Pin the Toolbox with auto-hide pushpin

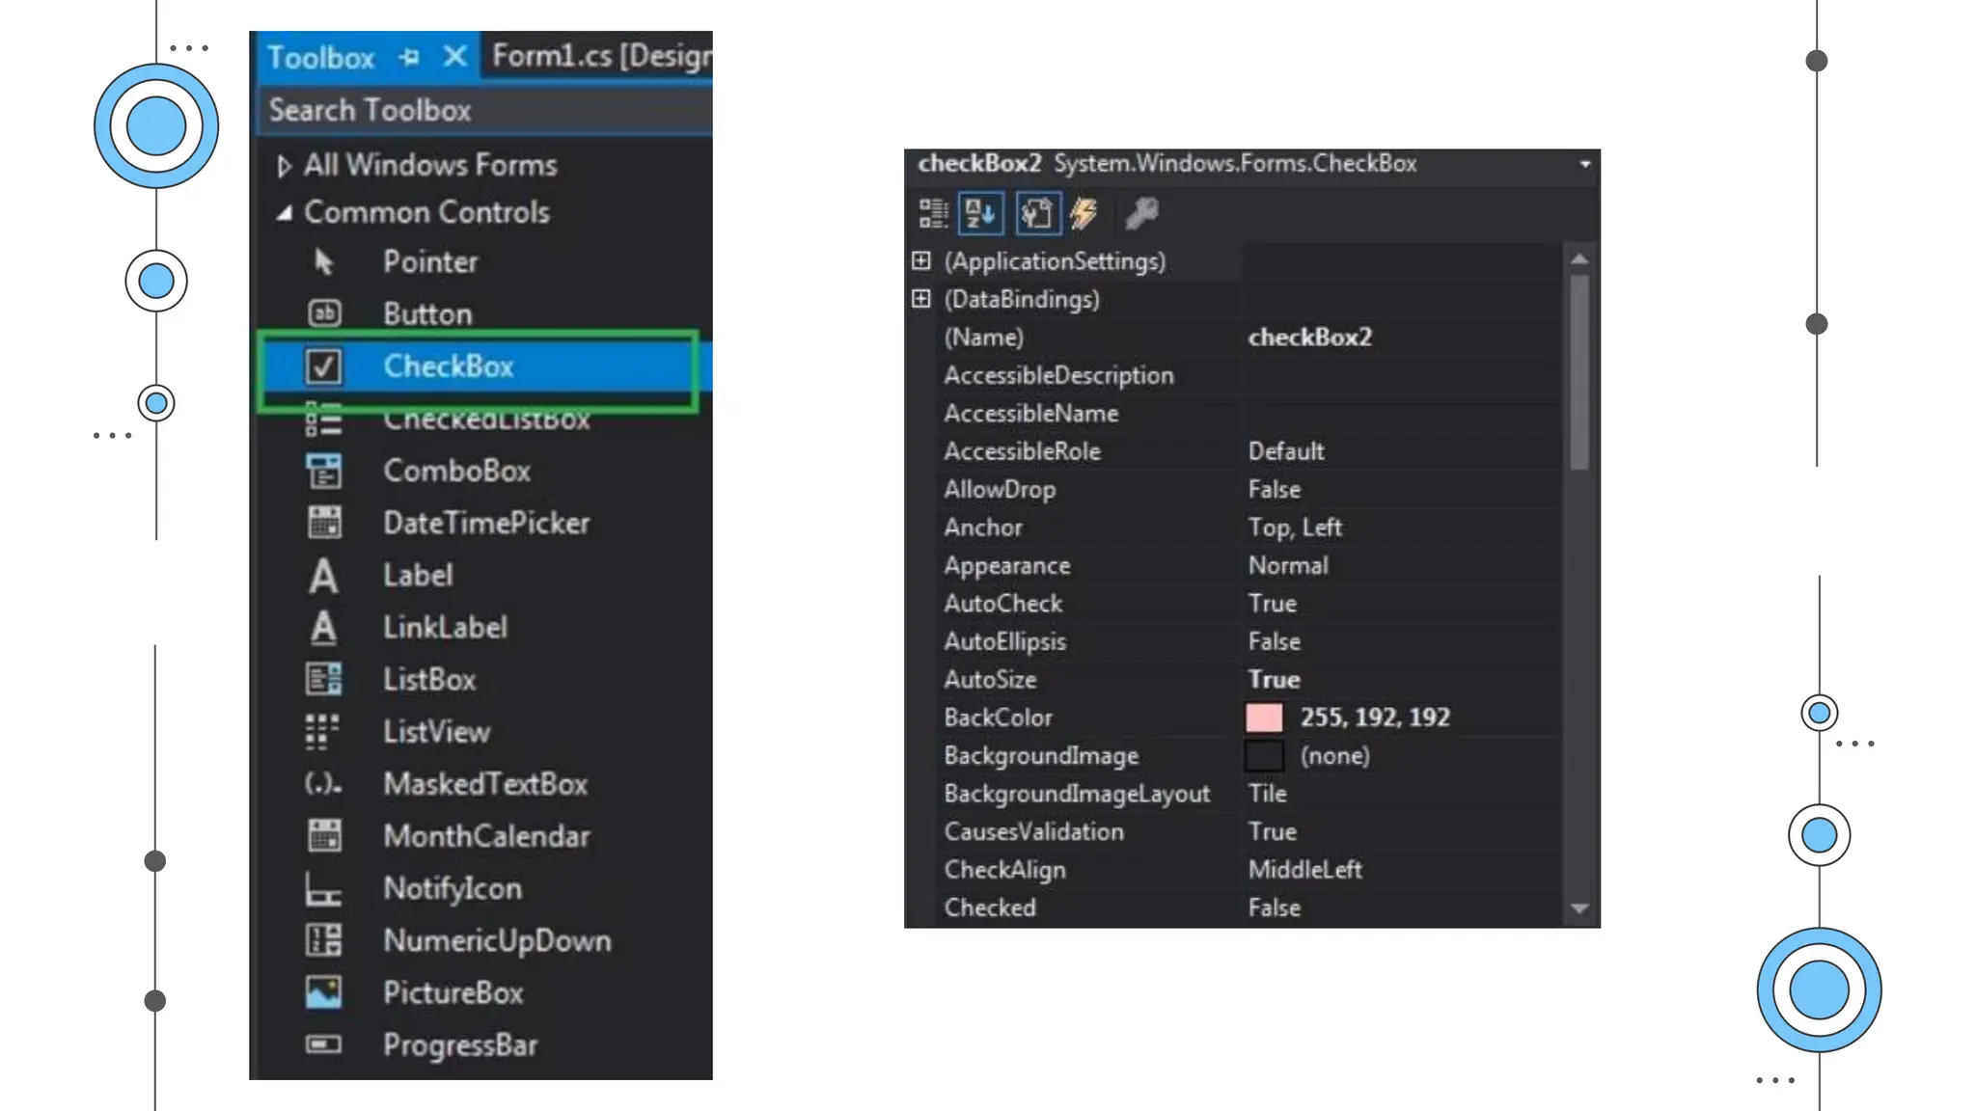pyautogui.click(x=409, y=57)
